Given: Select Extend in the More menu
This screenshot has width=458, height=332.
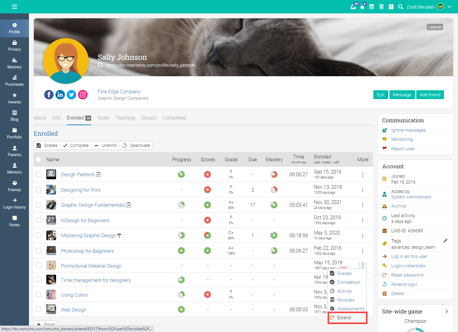Looking at the screenshot, I should (347, 318).
